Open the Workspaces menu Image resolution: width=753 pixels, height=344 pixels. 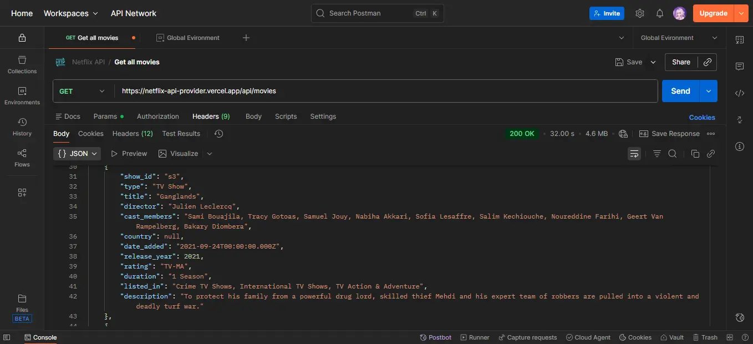[70, 13]
